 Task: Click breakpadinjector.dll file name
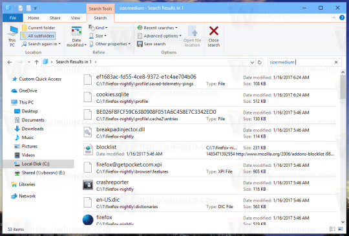click(x=120, y=129)
